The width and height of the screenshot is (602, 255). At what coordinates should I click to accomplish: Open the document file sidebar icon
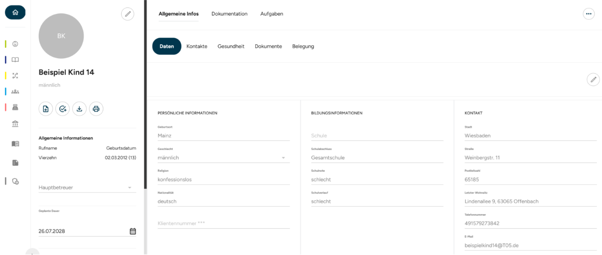click(15, 162)
